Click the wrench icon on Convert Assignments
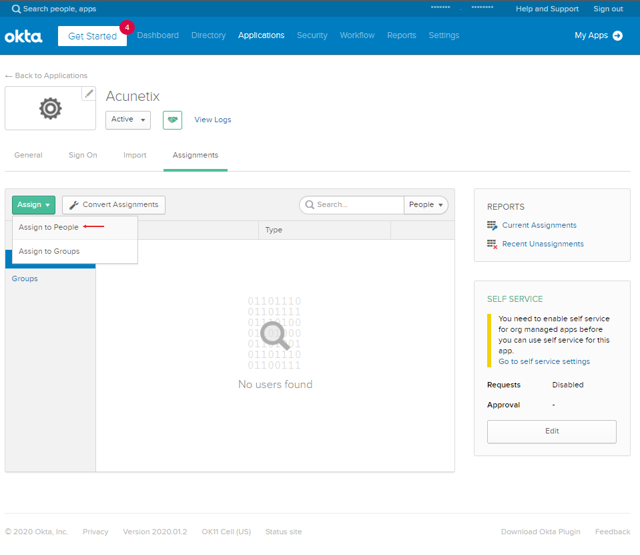 pos(74,205)
